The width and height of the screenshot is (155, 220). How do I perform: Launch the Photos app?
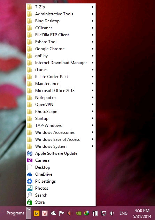coord(61,188)
